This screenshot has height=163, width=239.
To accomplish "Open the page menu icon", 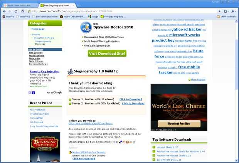I will point(226,11).
